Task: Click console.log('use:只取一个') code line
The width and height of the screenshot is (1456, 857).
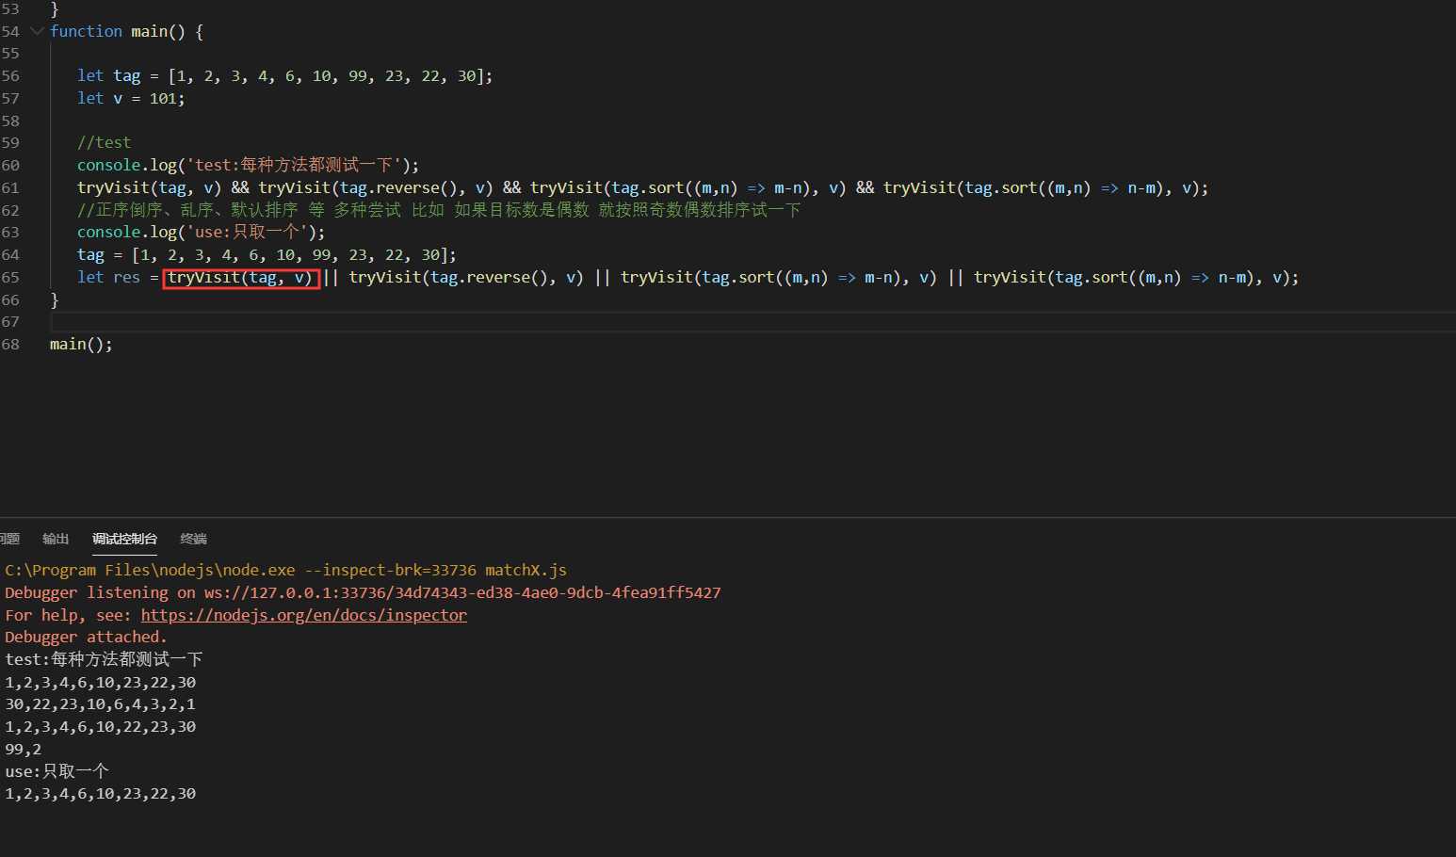Action: (201, 232)
